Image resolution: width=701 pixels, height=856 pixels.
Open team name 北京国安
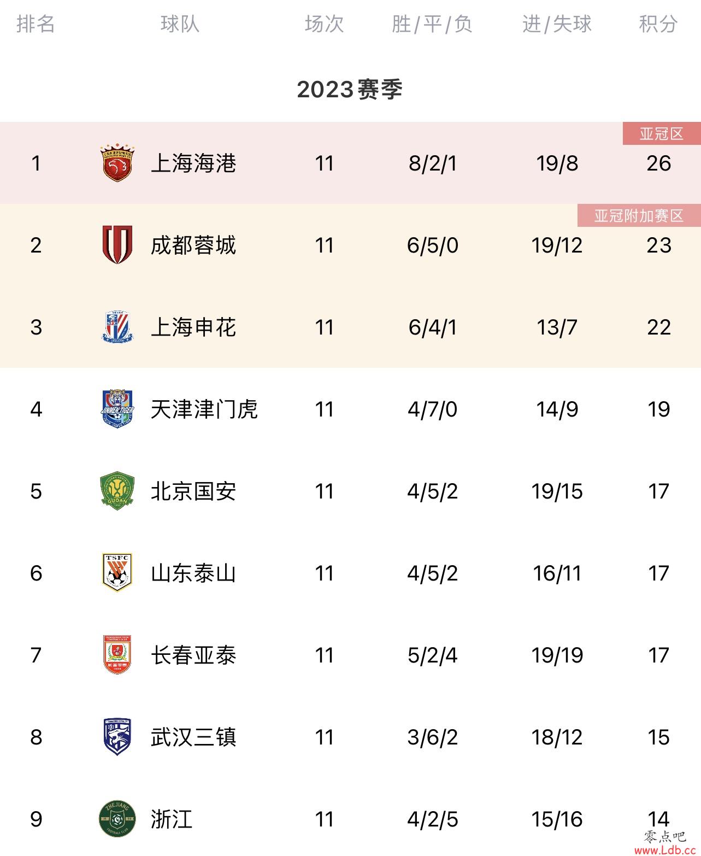coord(193,491)
